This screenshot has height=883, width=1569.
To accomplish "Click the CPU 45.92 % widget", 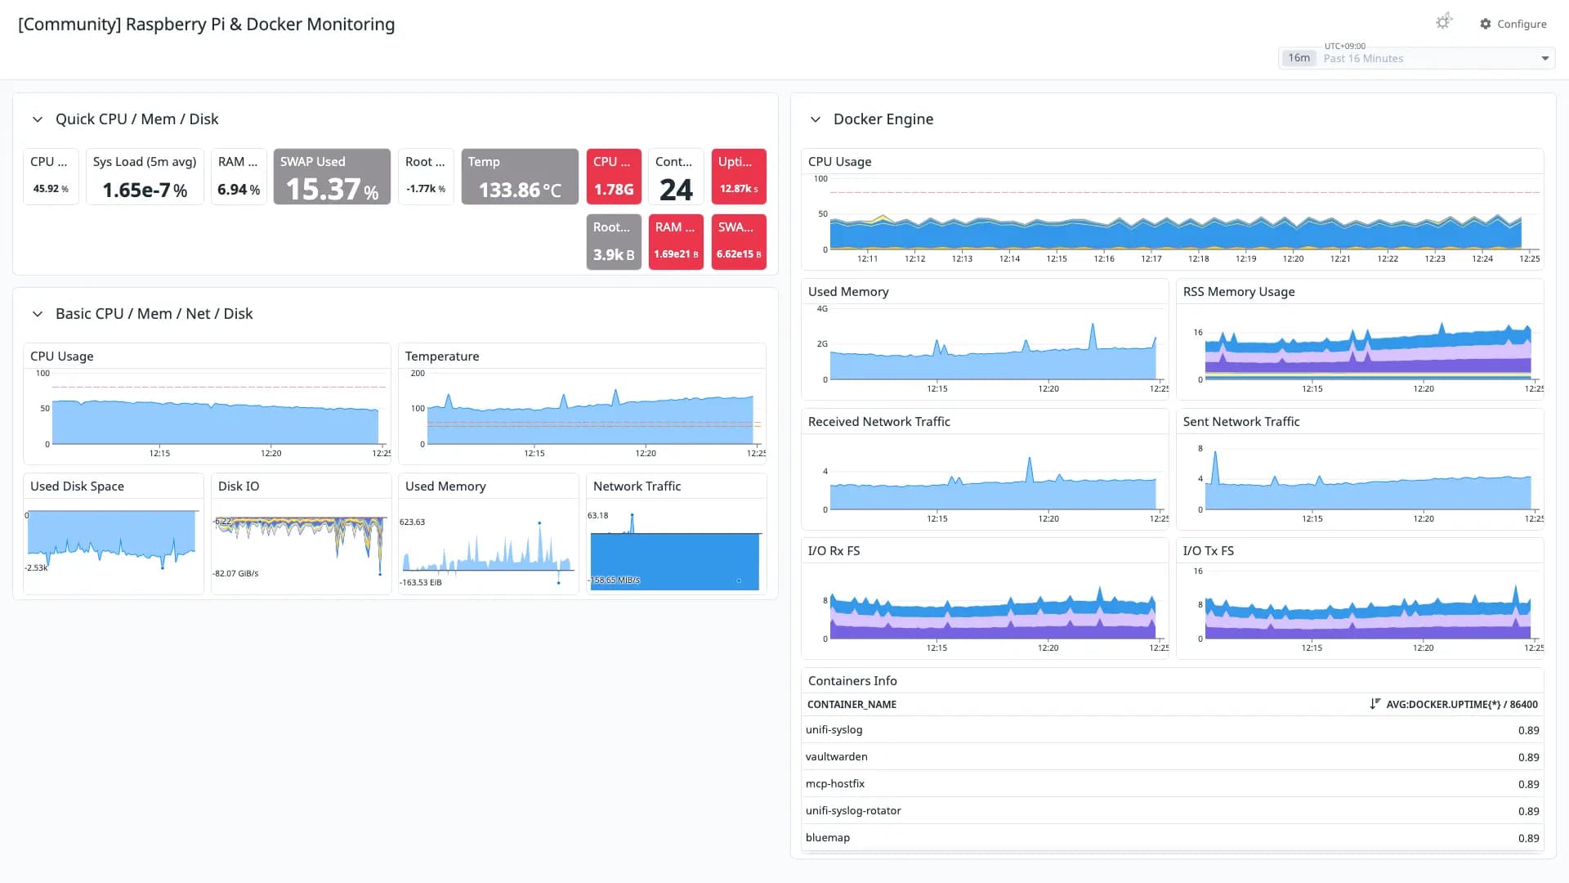I will (51, 177).
